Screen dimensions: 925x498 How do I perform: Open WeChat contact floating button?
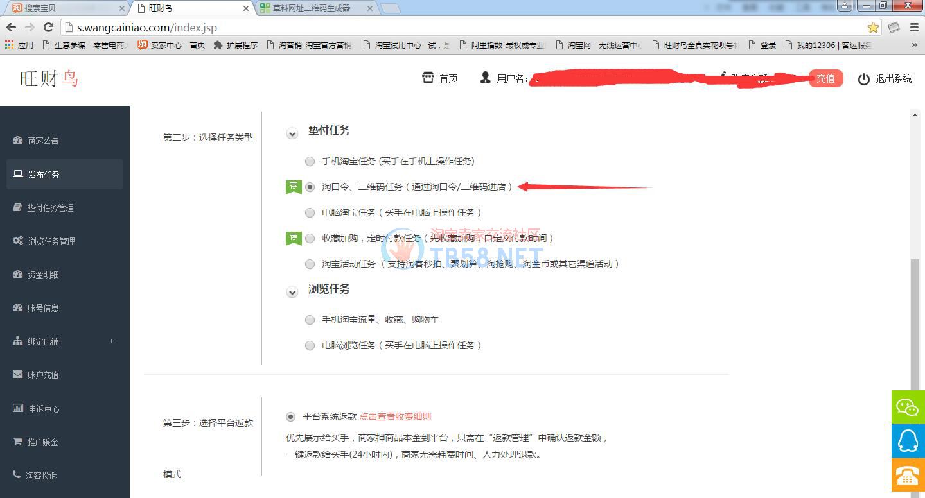pyautogui.click(x=908, y=407)
